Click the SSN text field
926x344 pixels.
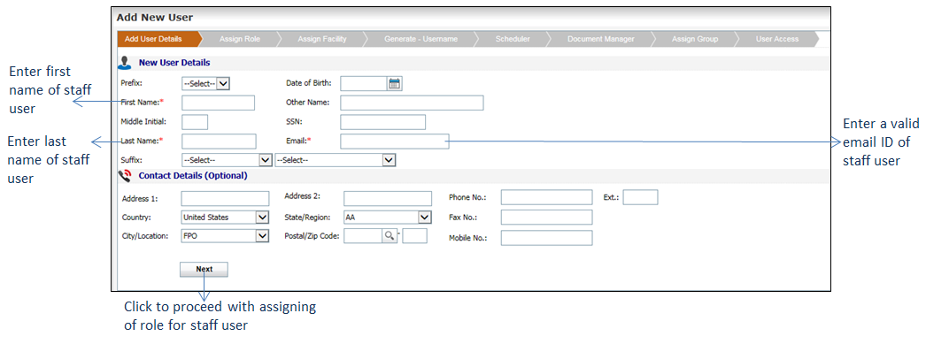point(382,122)
